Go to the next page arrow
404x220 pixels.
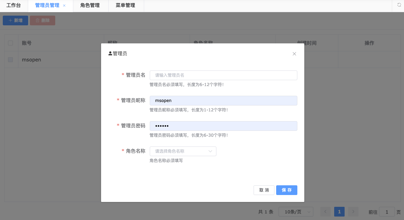[353, 212]
